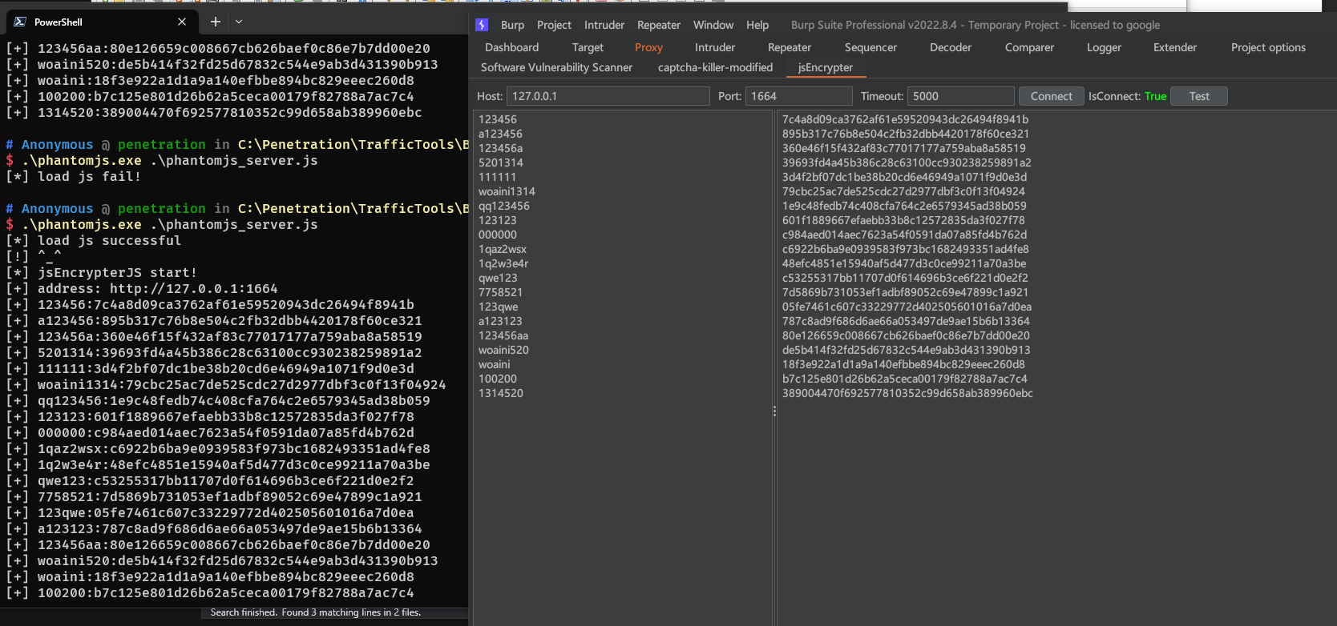
Task: Select 'a123123' in the Burp payload list
Action: (x=500, y=321)
